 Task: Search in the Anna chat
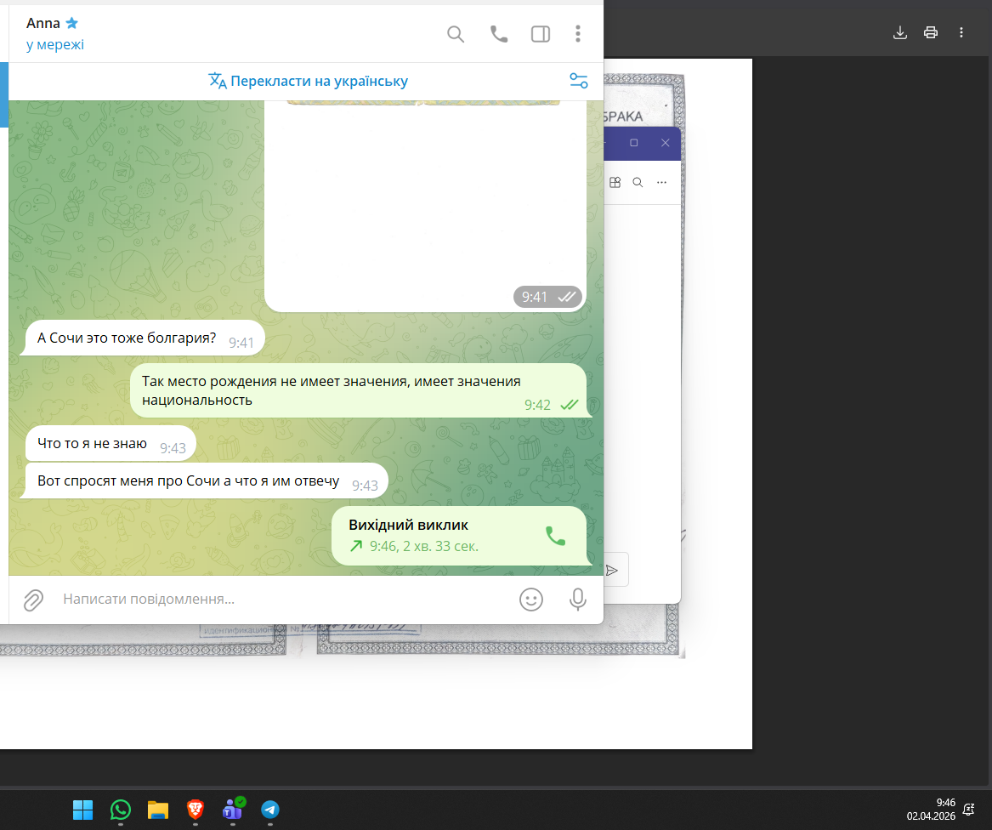pos(456,34)
